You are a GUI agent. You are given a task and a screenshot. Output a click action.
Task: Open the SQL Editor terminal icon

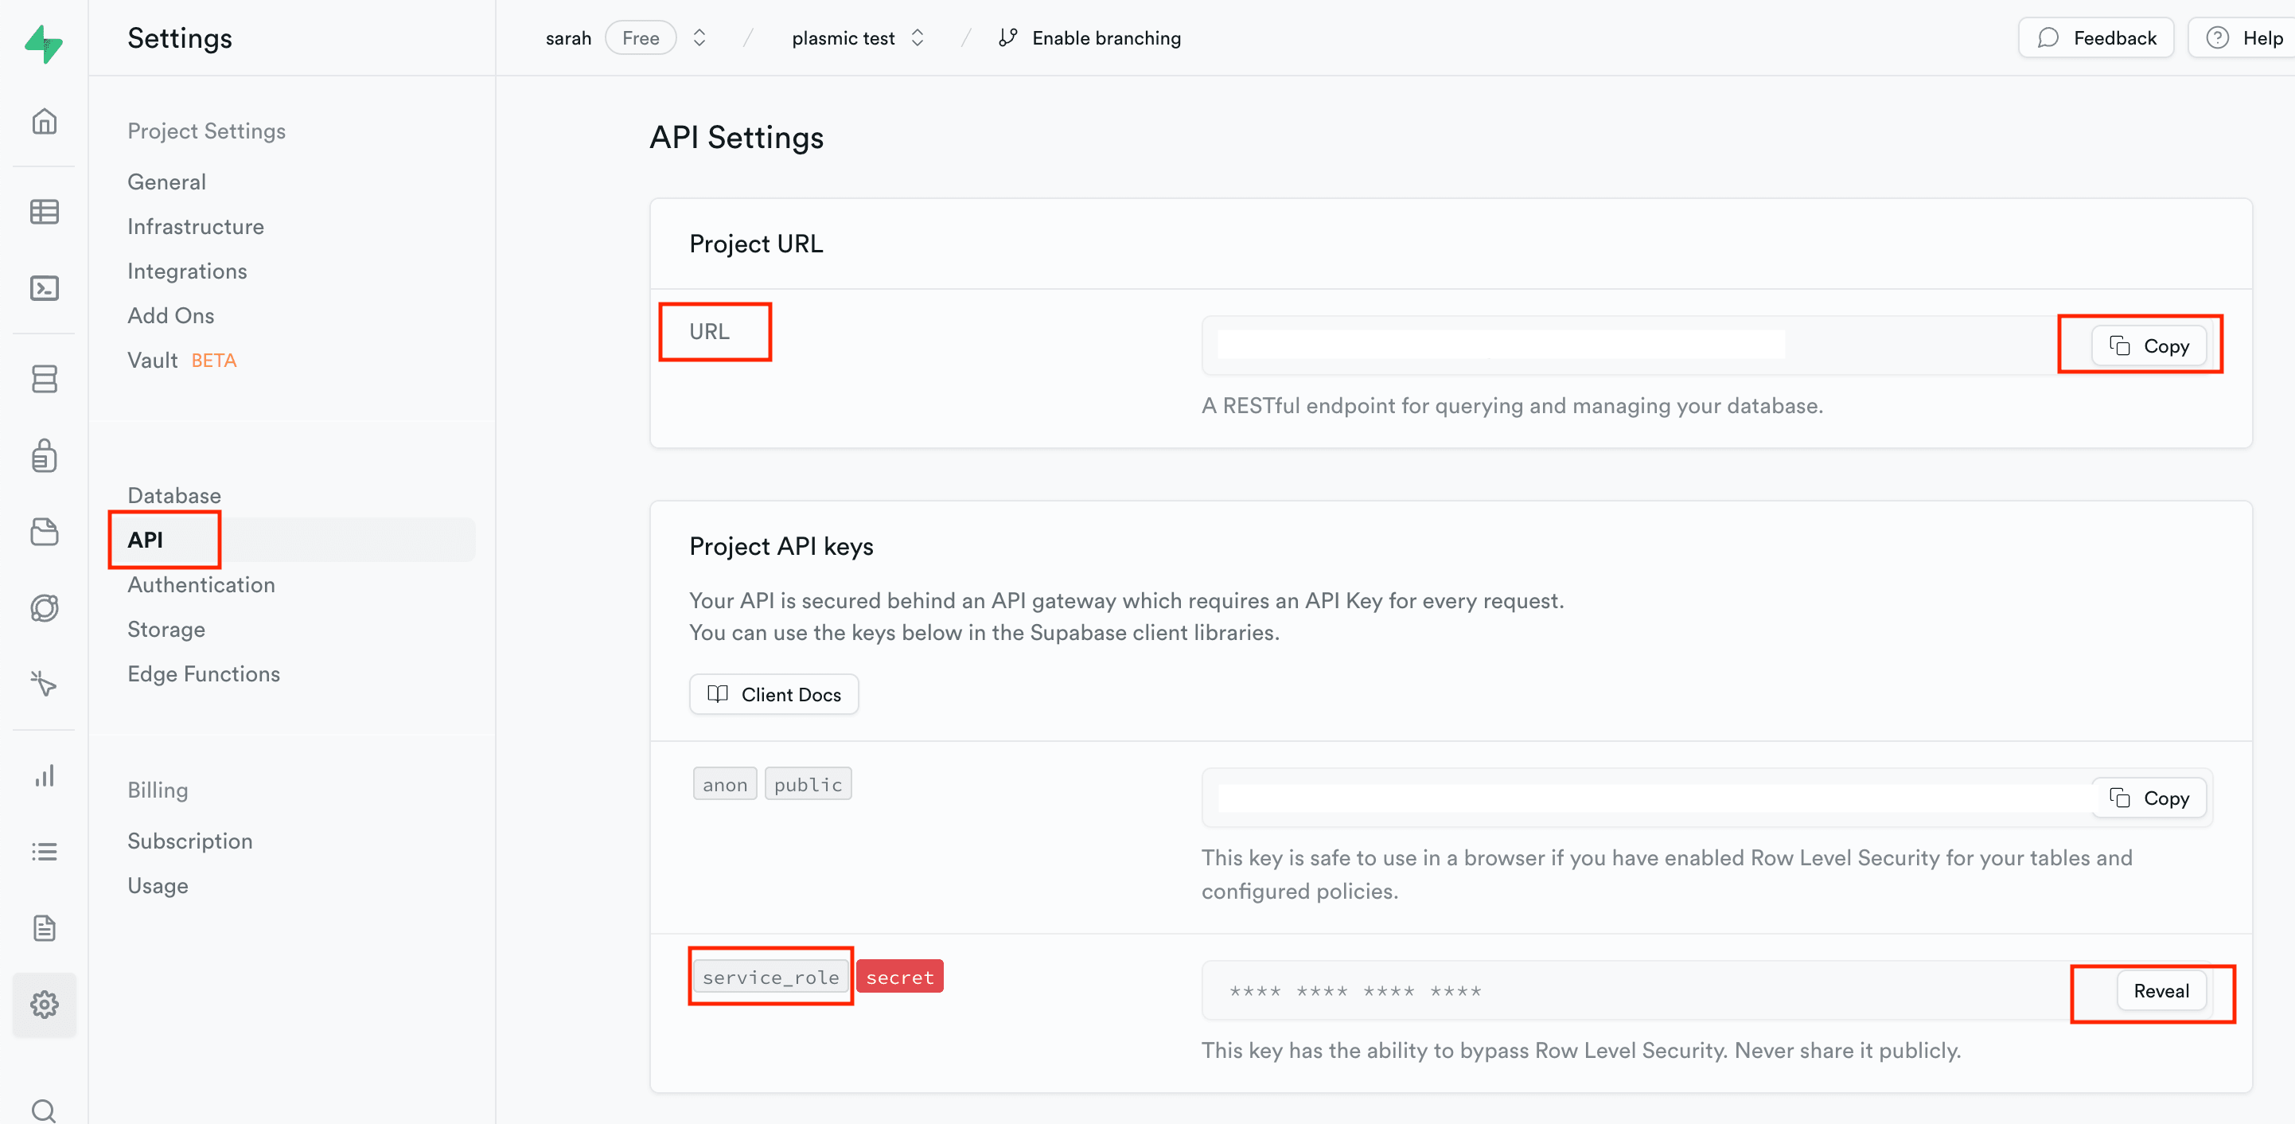click(44, 289)
